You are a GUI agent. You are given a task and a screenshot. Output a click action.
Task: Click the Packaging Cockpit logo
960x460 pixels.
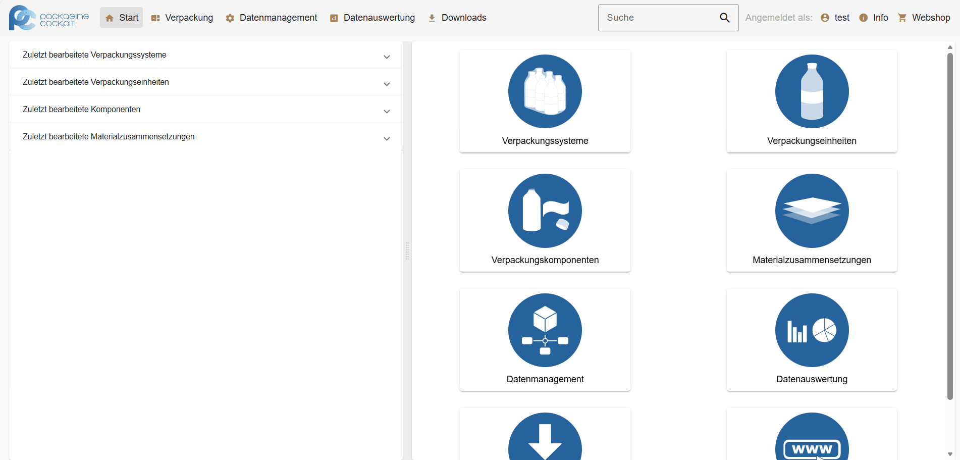[49, 18]
